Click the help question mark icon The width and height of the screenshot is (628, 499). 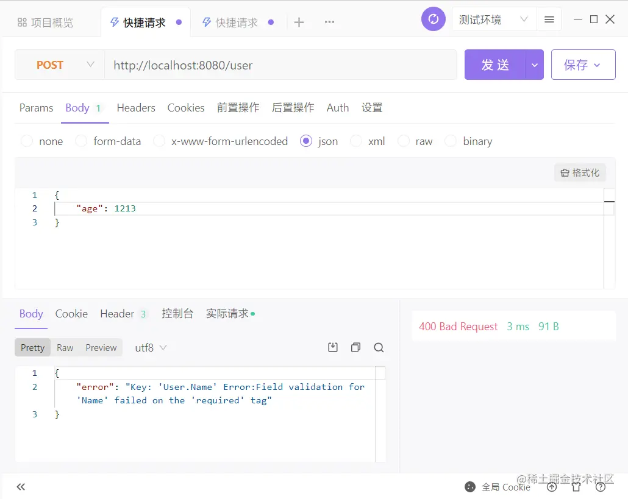(601, 487)
